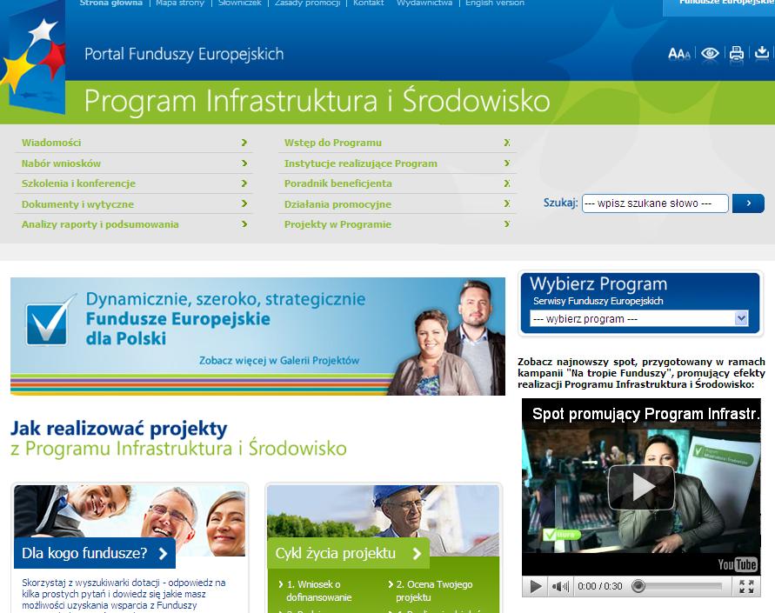
Task: Open Kontakt in top menu
Action: (x=368, y=3)
